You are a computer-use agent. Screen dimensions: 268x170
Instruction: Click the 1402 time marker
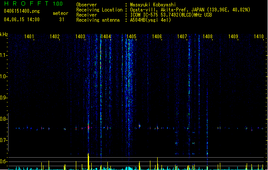(x=55, y=37)
